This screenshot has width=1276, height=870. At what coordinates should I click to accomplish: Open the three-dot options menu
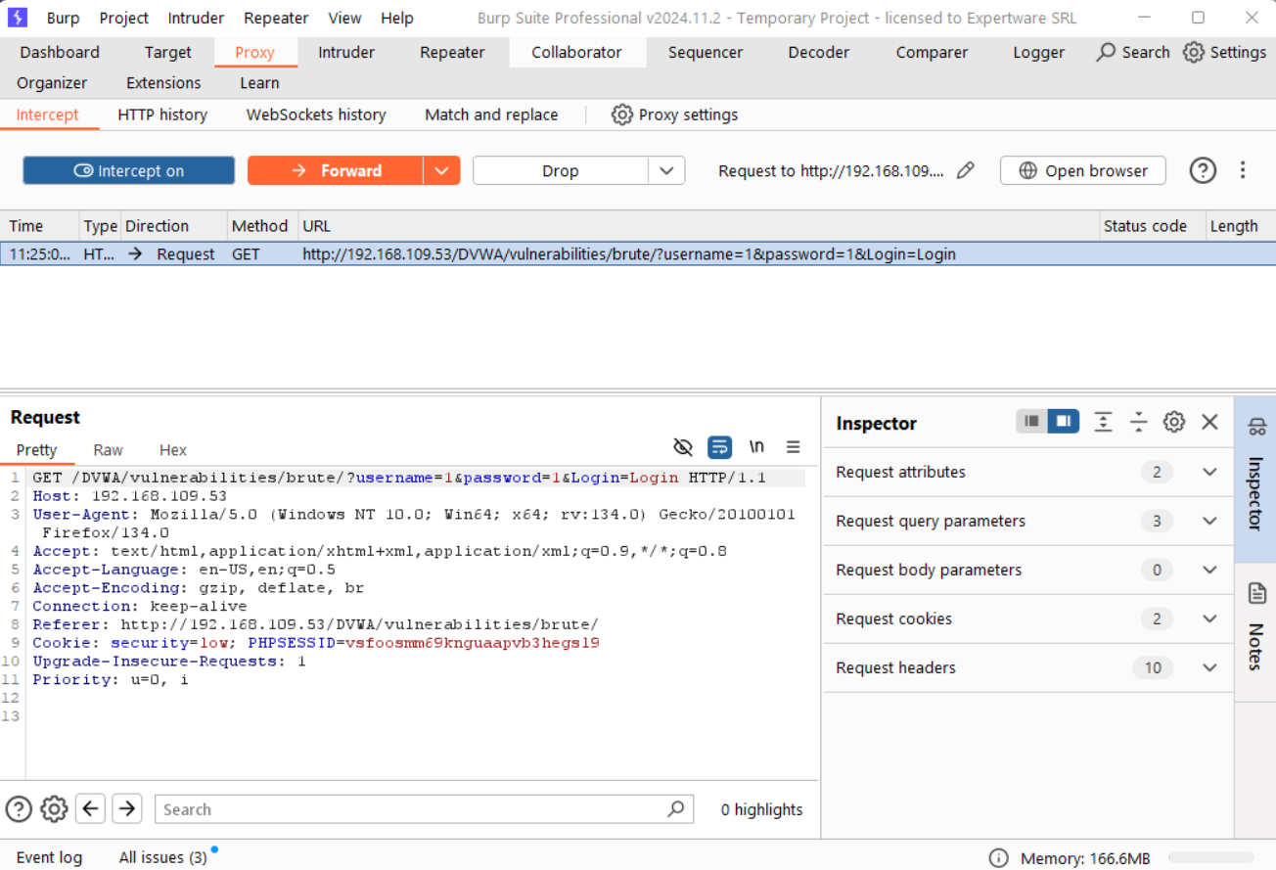1243,170
